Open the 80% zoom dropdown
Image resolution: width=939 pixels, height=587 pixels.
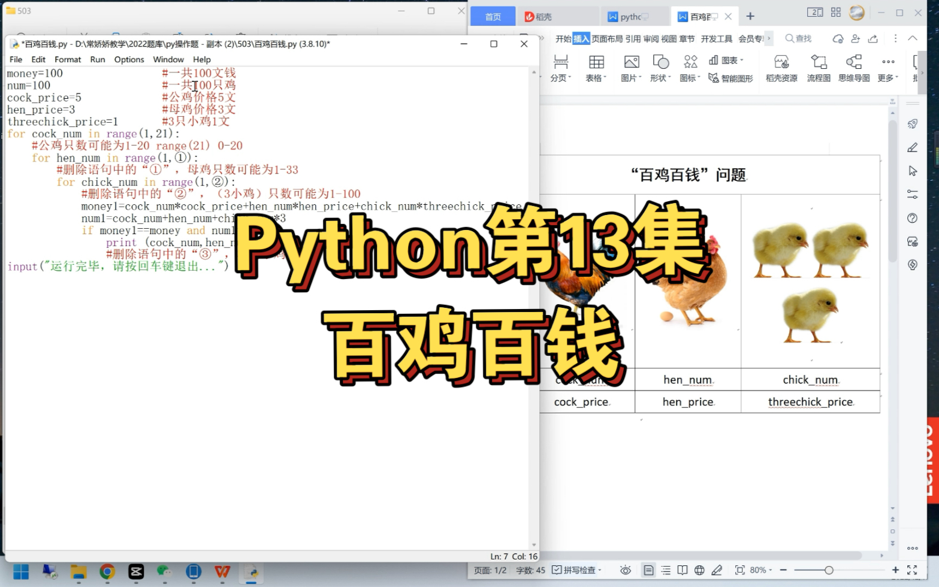761,570
